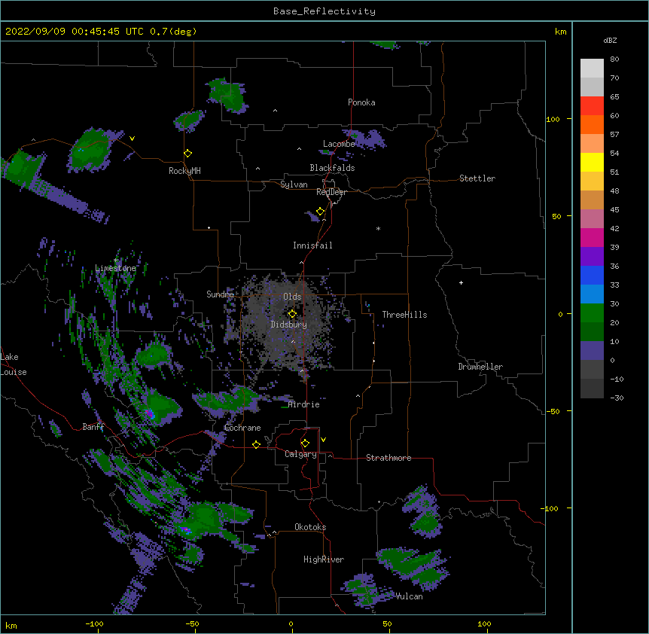Select the magenta 39-42 dBZ legend swatch
649x634 pixels.
(592, 237)
